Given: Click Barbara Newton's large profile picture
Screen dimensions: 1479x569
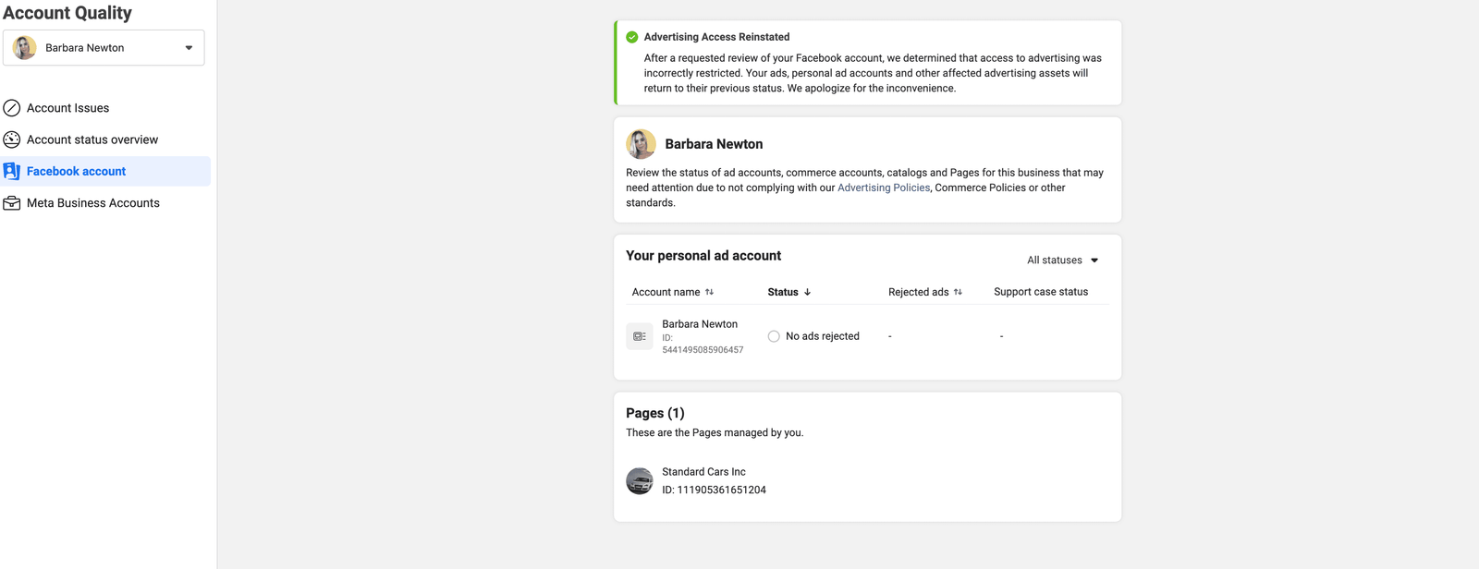Looking at the screenshot, I should pyautogui.click(x=641, y=144).
